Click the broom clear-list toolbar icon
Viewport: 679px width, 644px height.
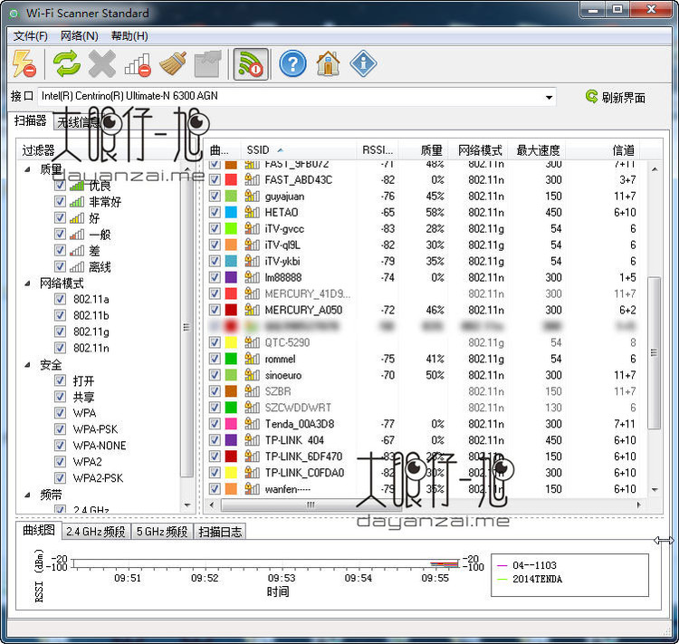pos(172,64)
